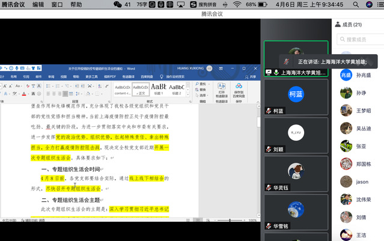This screenshot has height=241, width=384.
Task: Click the 替换 replace tool in the ribbon
Action: [x=203, y=90]
